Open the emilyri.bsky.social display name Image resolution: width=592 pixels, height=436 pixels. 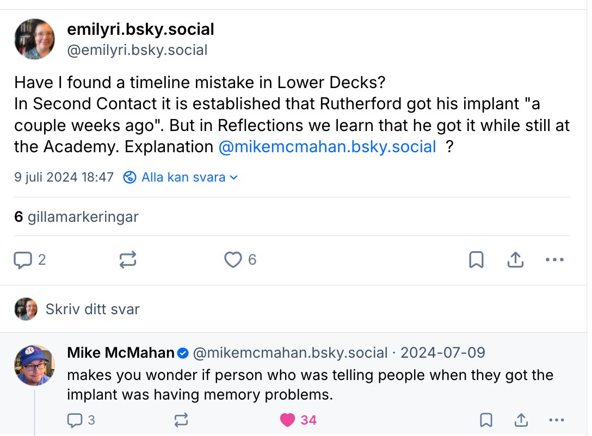(140, 29)
